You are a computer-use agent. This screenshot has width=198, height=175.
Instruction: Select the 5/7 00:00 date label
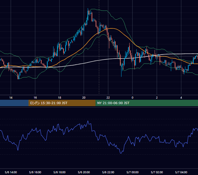(x=132, y=172)
